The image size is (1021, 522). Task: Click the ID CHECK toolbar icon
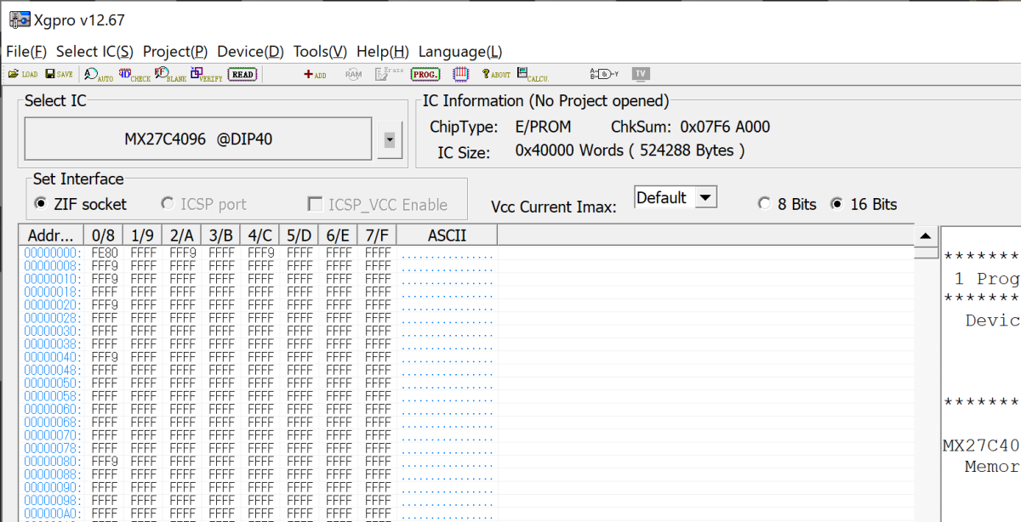point(134,74)
